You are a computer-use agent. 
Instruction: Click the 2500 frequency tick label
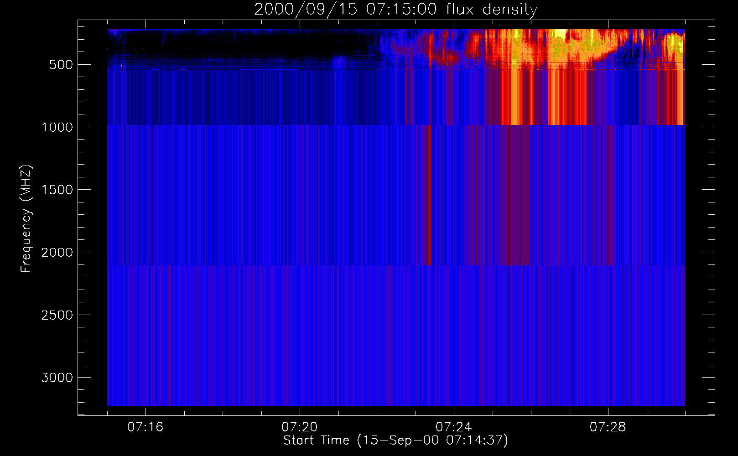[x=57, y=315]
